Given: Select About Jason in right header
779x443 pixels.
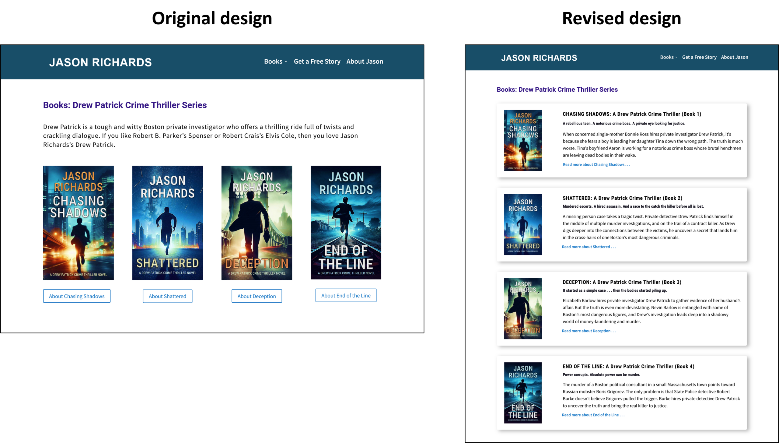Looking at the screenshot, I should point(734,57).
